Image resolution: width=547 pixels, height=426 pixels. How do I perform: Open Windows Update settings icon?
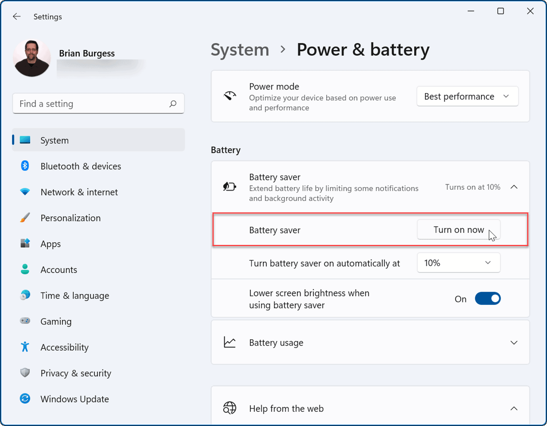(25, 399)
